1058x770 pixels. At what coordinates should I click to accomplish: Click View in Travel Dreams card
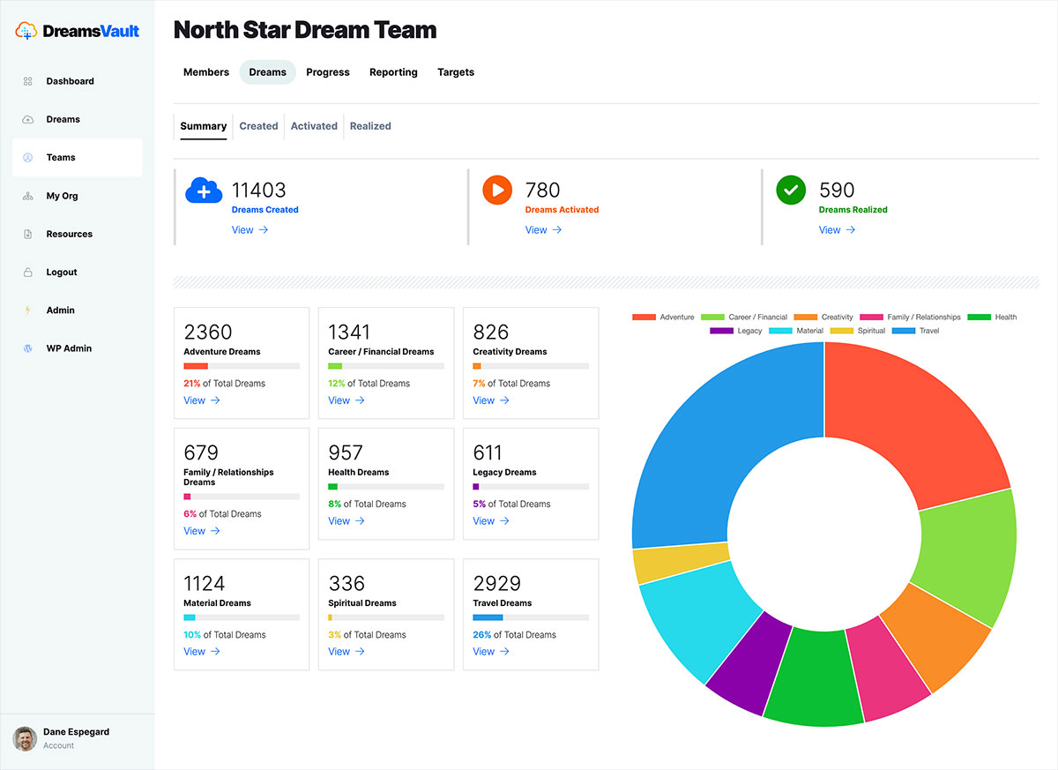(x=491, y=652)
